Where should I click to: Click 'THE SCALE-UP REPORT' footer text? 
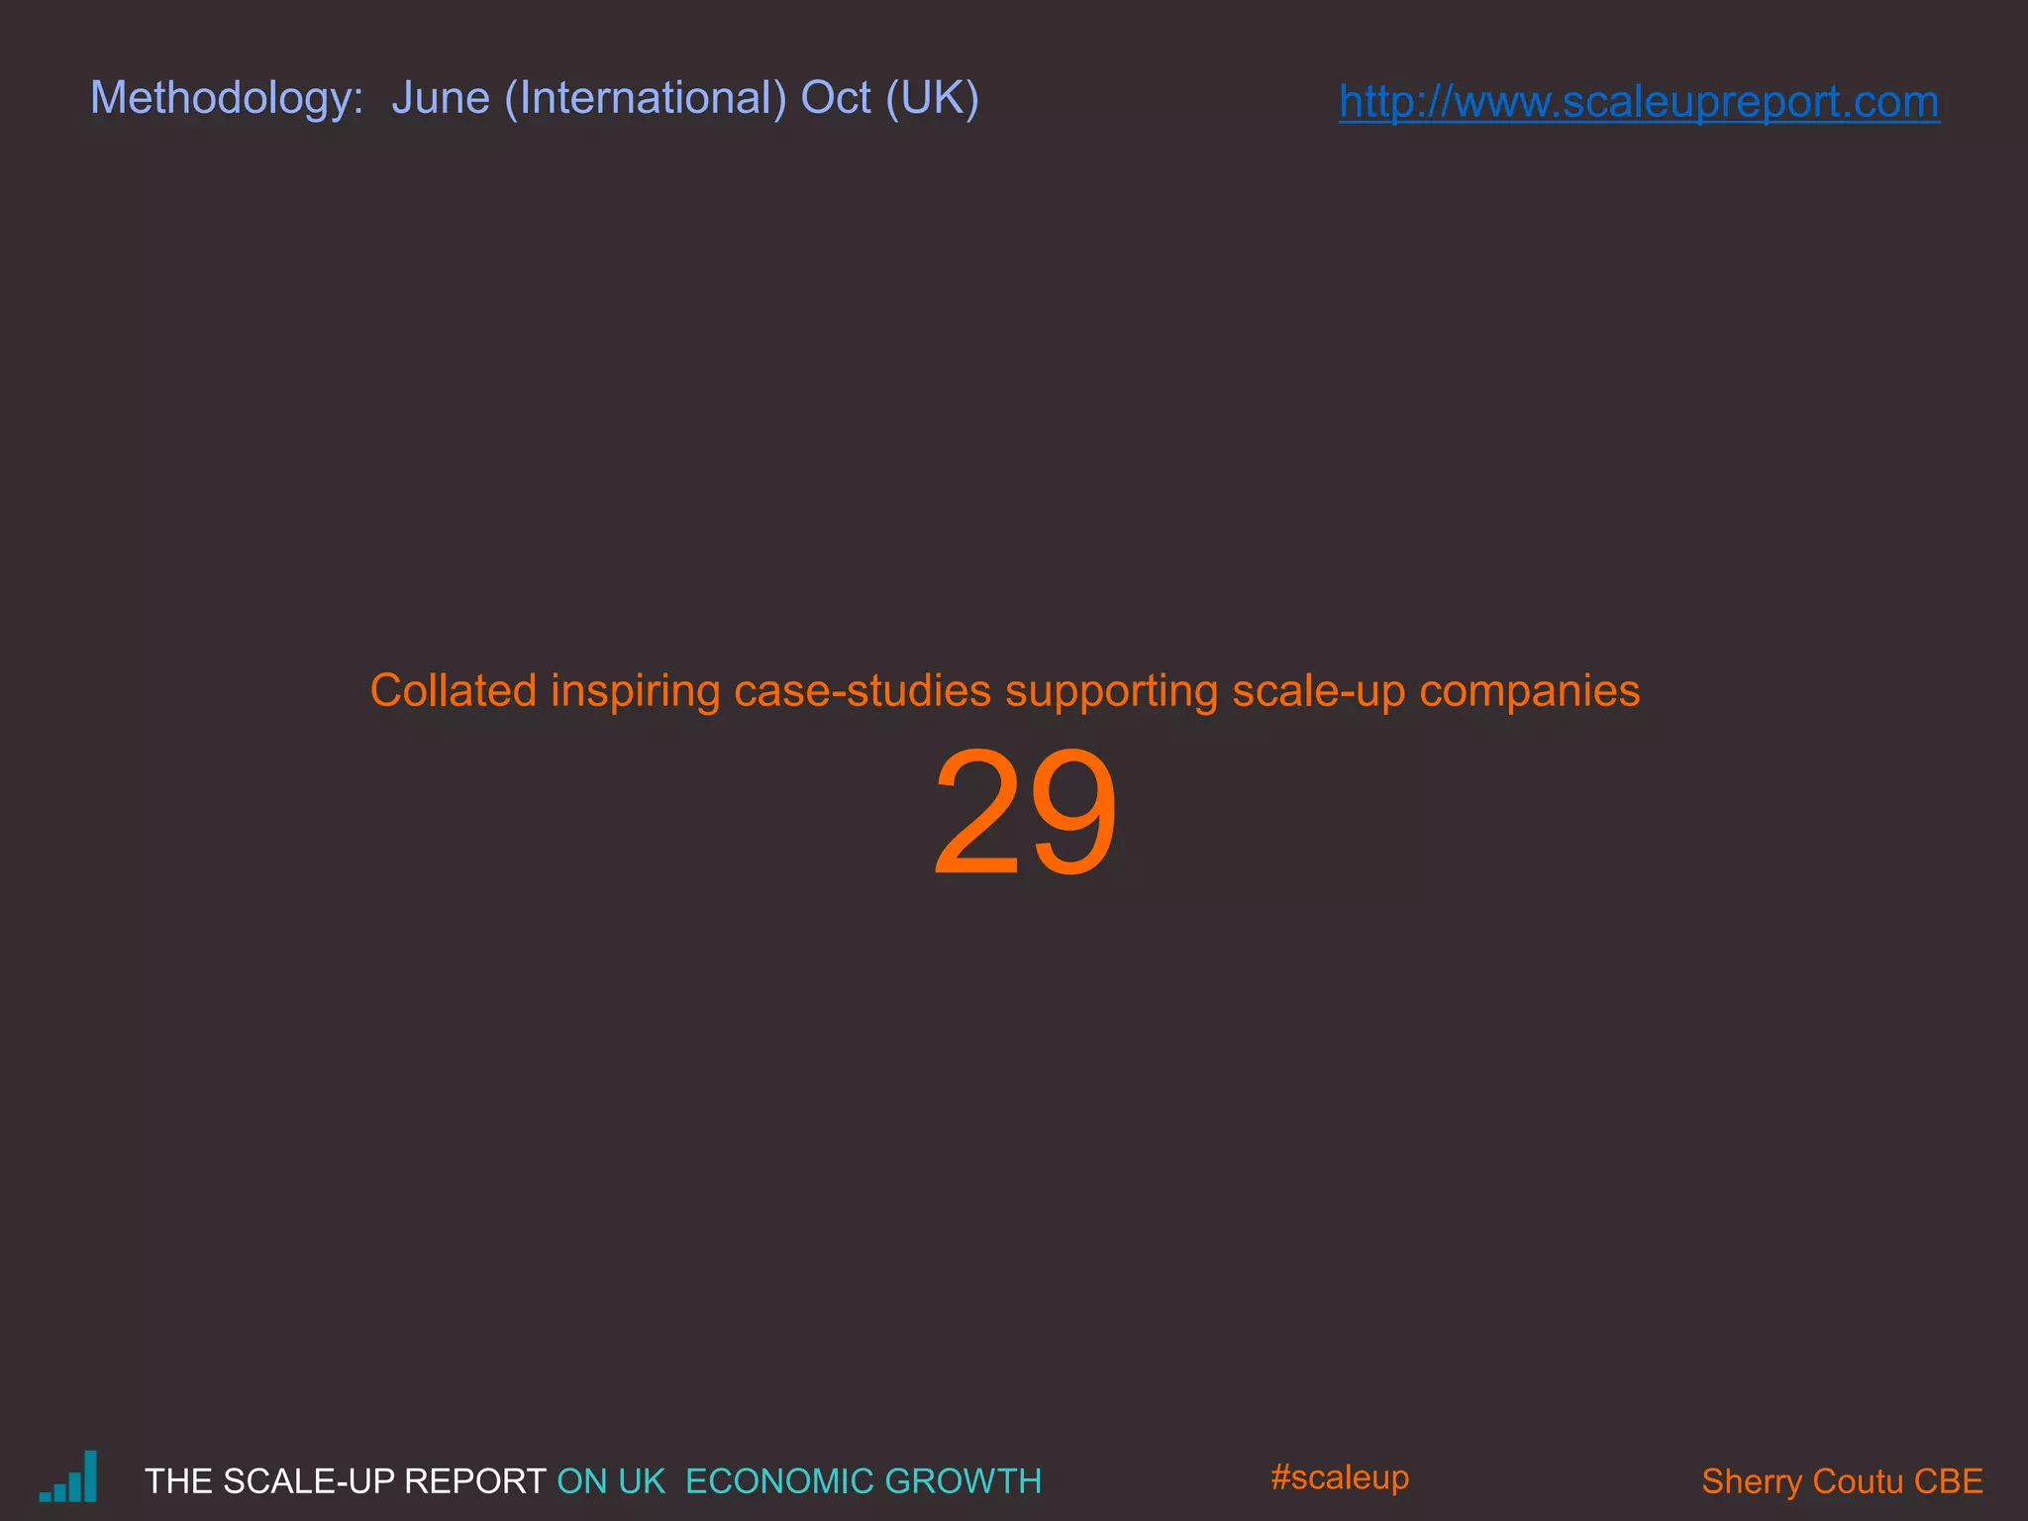click(x=346, y=1481)
